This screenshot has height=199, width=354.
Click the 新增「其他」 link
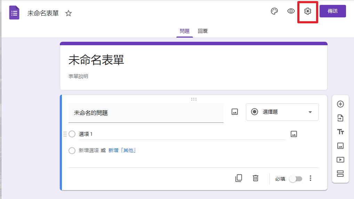[x=122, y=150]
